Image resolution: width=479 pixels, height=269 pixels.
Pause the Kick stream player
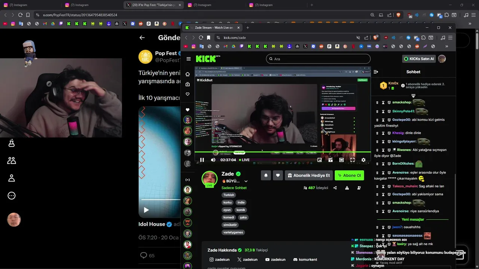pos(202,160)
